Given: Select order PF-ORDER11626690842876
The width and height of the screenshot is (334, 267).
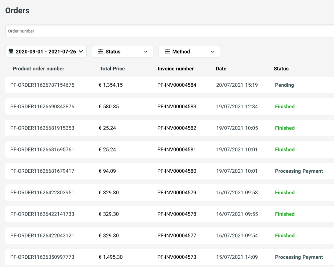Looking at the screenshot, I should pos(42,107).
